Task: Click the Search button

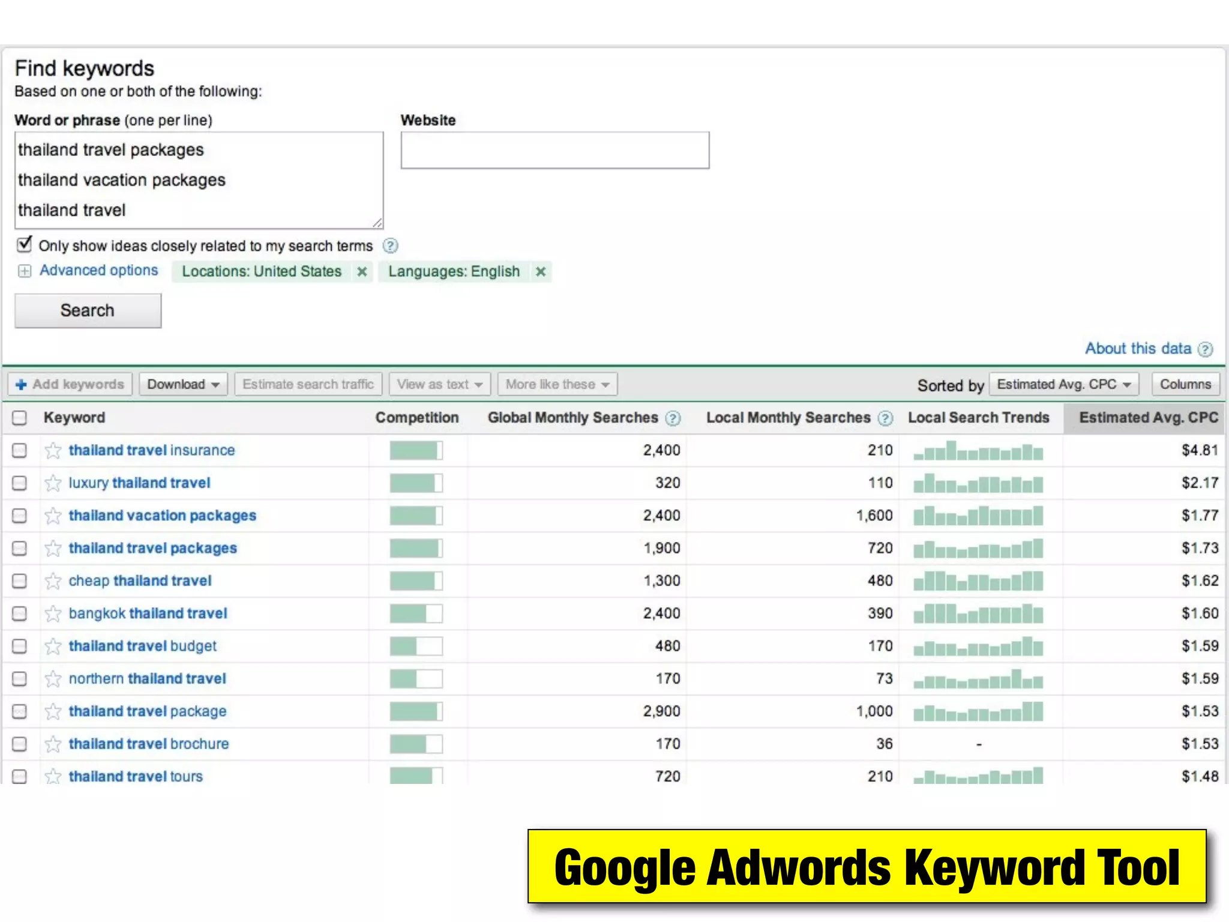Action: (x=88, y=310)
